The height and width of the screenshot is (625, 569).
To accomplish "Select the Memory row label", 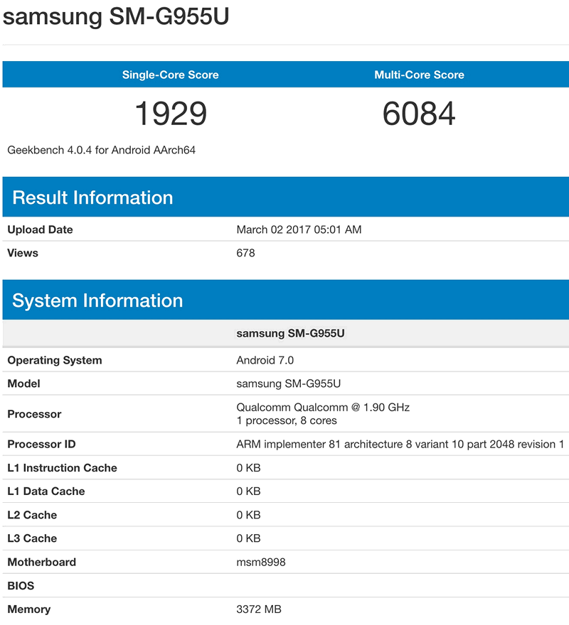I will point(29,609).
